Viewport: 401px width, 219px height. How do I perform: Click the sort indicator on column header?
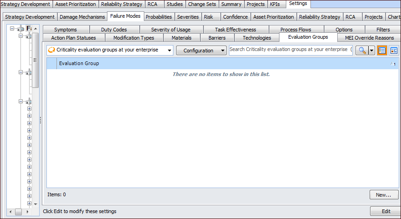(393, 64)
